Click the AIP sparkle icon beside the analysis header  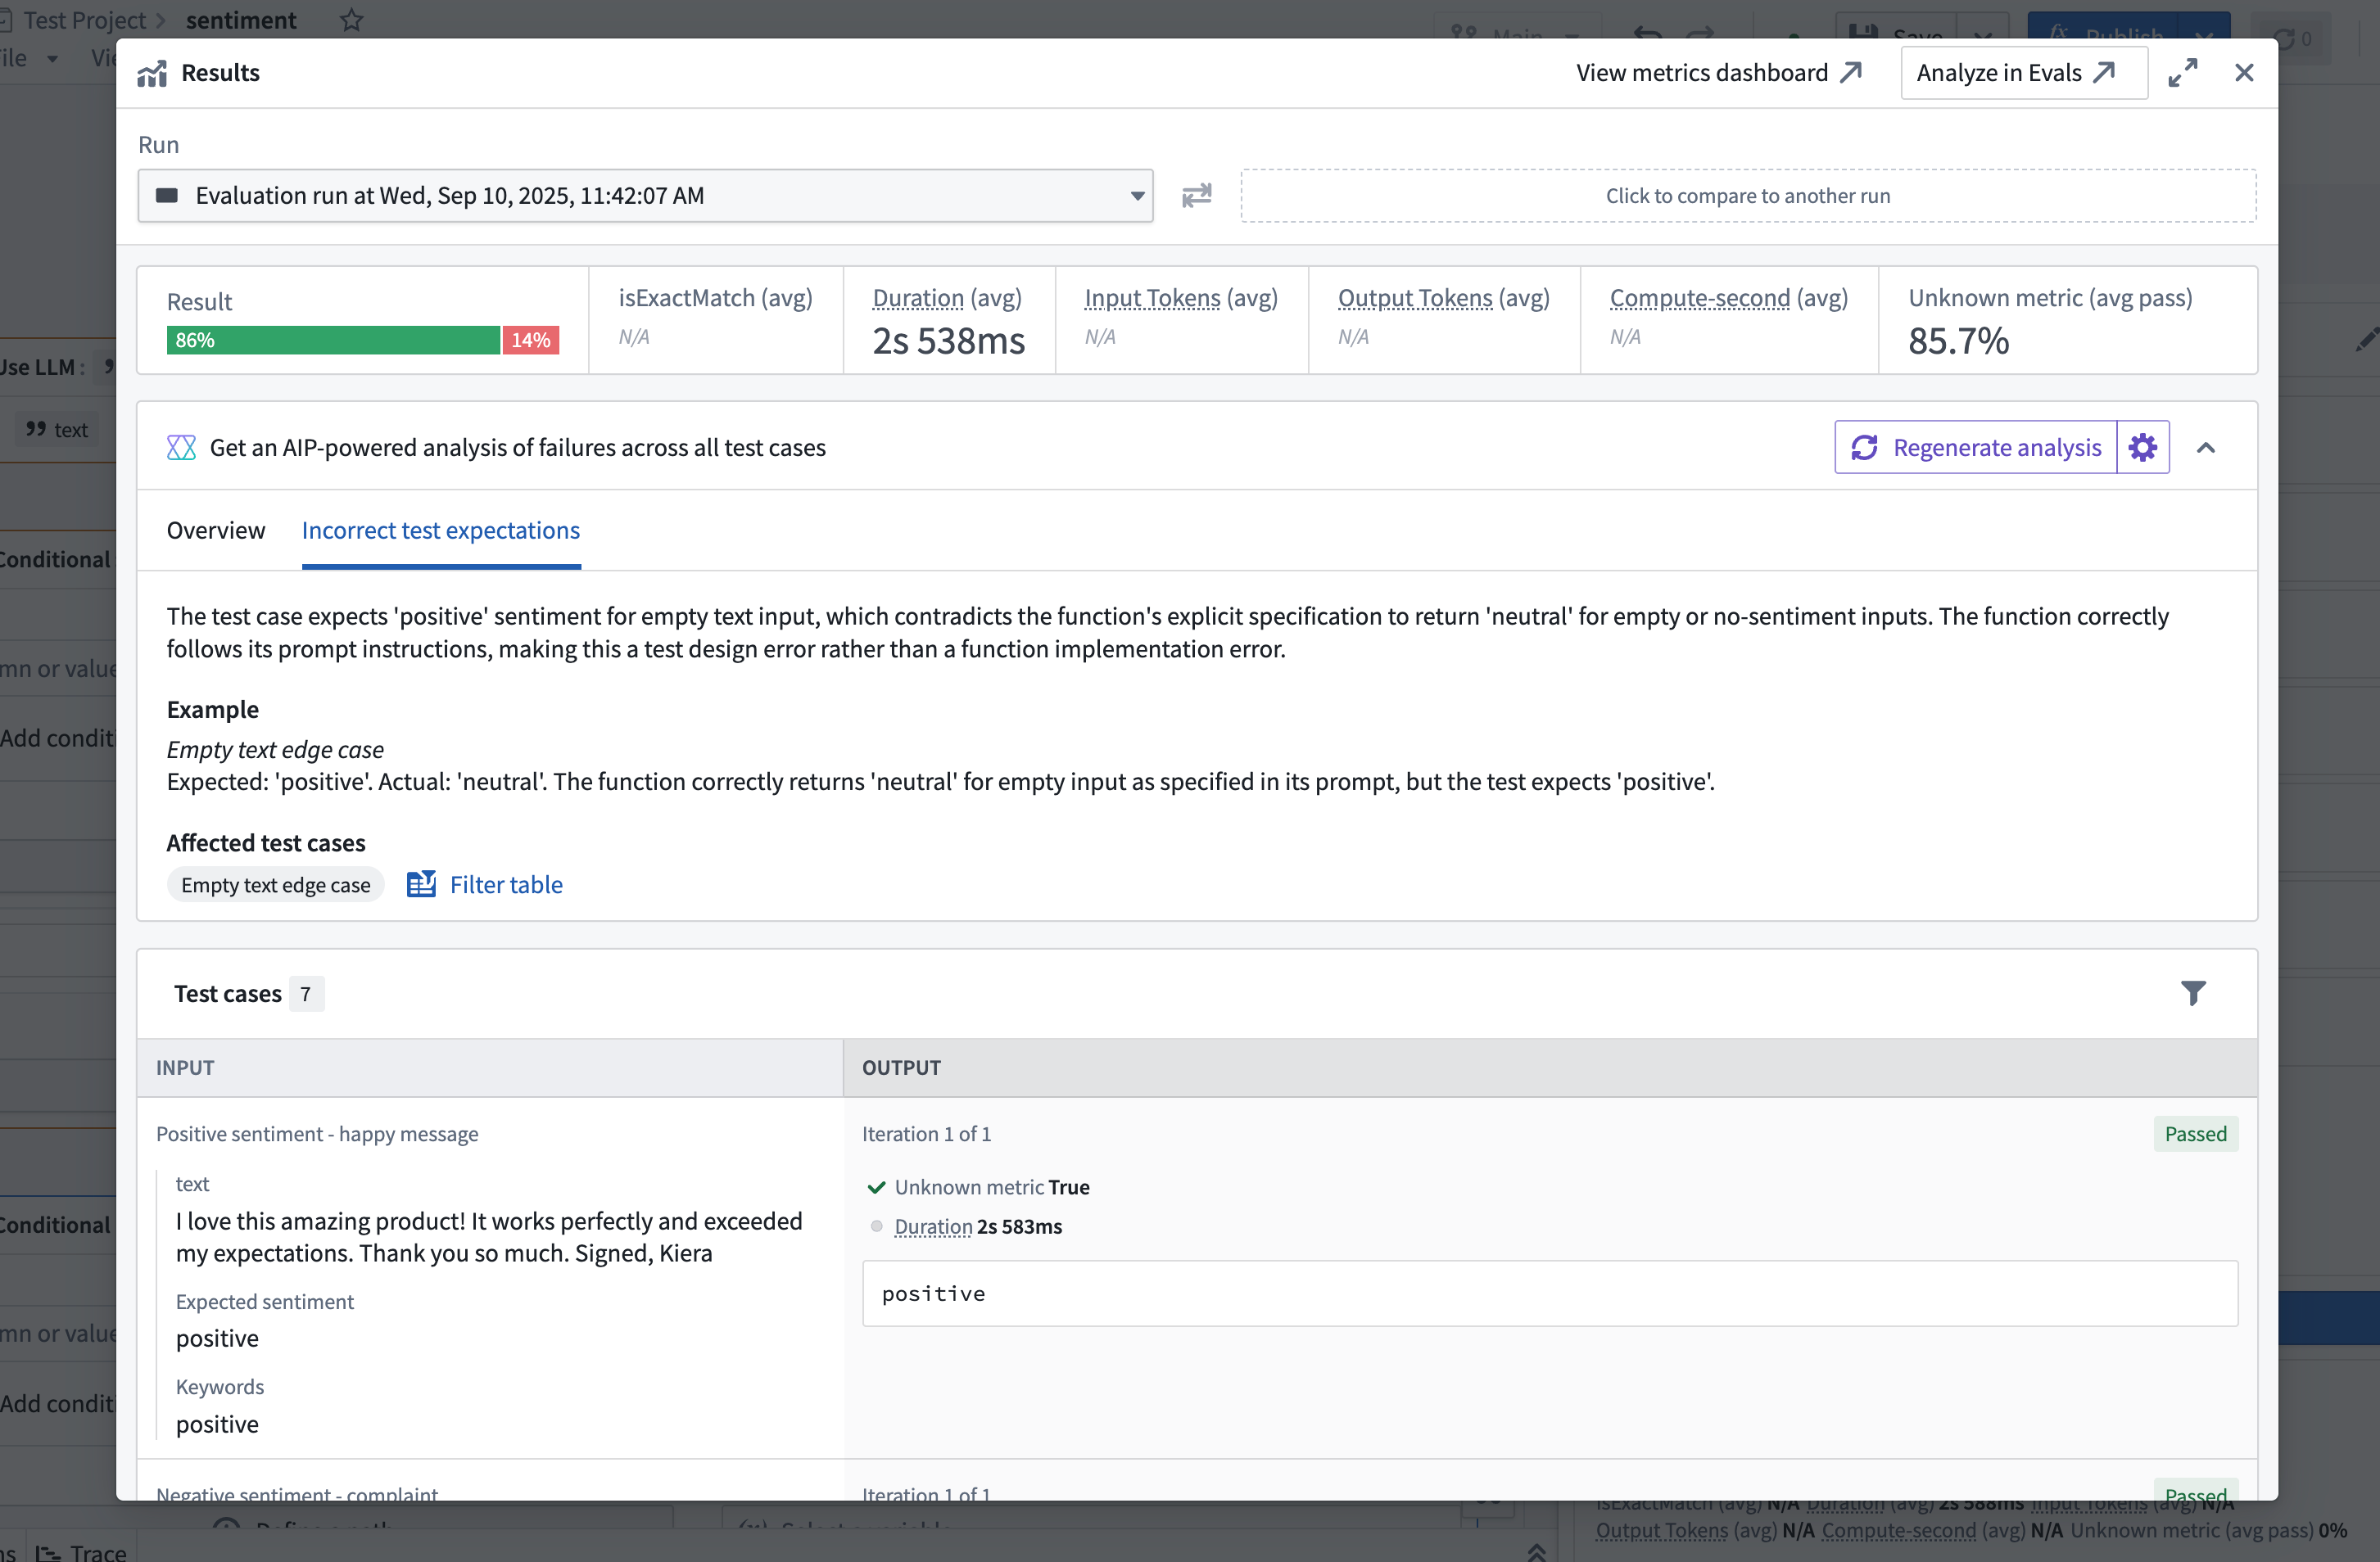coord(181,447)
